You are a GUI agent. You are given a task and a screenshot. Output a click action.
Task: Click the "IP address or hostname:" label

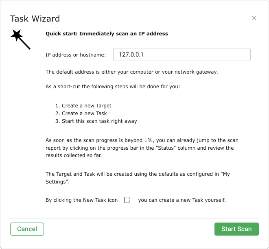pyautogui.click(x=76, y=55)
